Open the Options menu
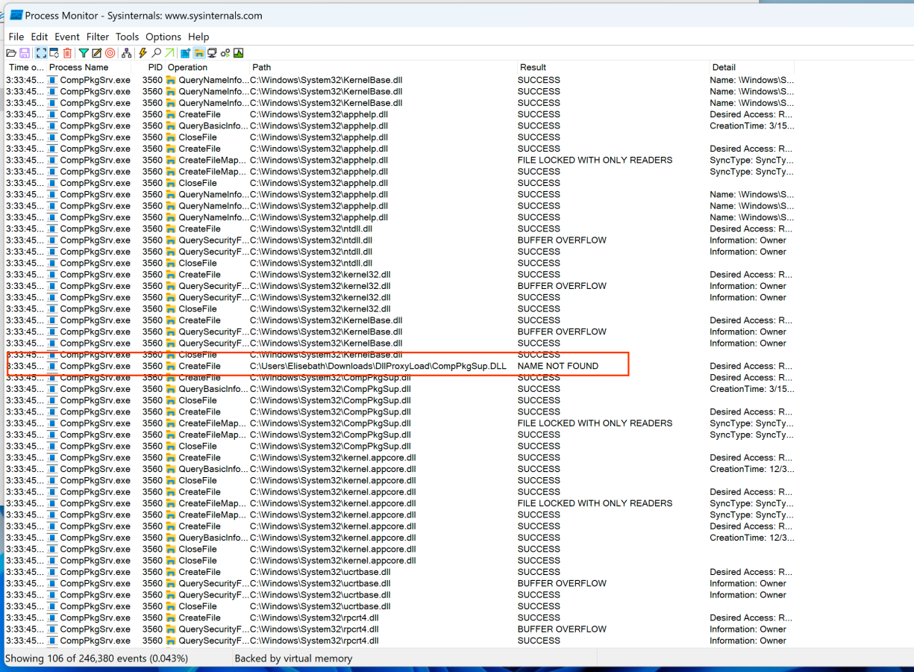The width and height of the screenshot is (914, 672). 163,37
